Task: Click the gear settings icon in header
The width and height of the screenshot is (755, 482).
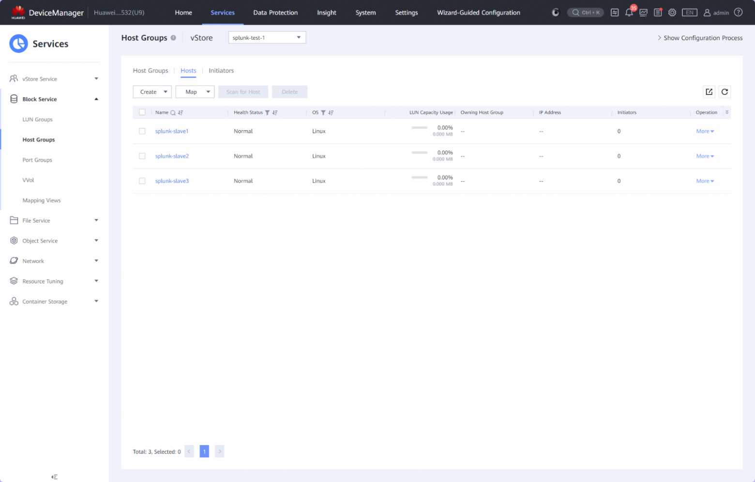Action: pos(672,13)
